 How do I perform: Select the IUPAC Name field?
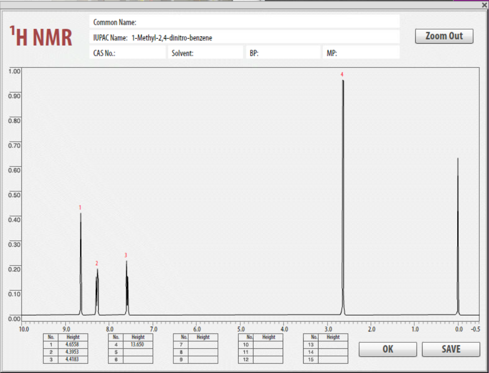point(245,37)
